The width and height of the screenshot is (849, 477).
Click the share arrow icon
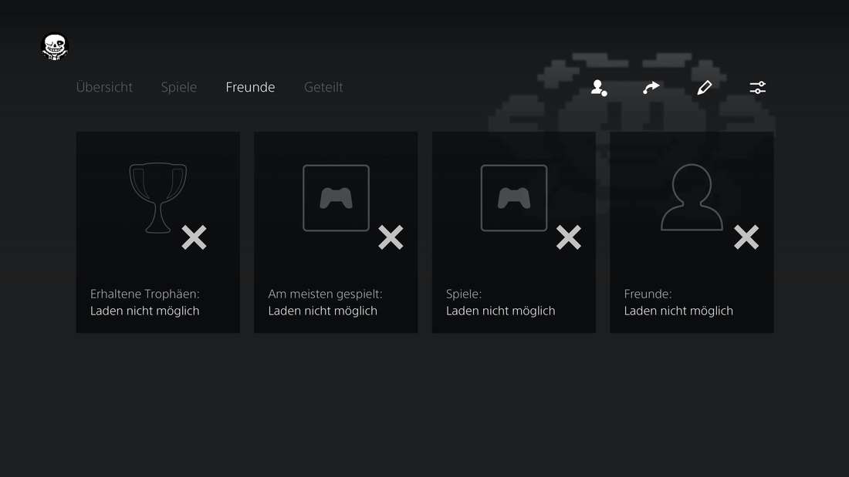tap(651, 88)
